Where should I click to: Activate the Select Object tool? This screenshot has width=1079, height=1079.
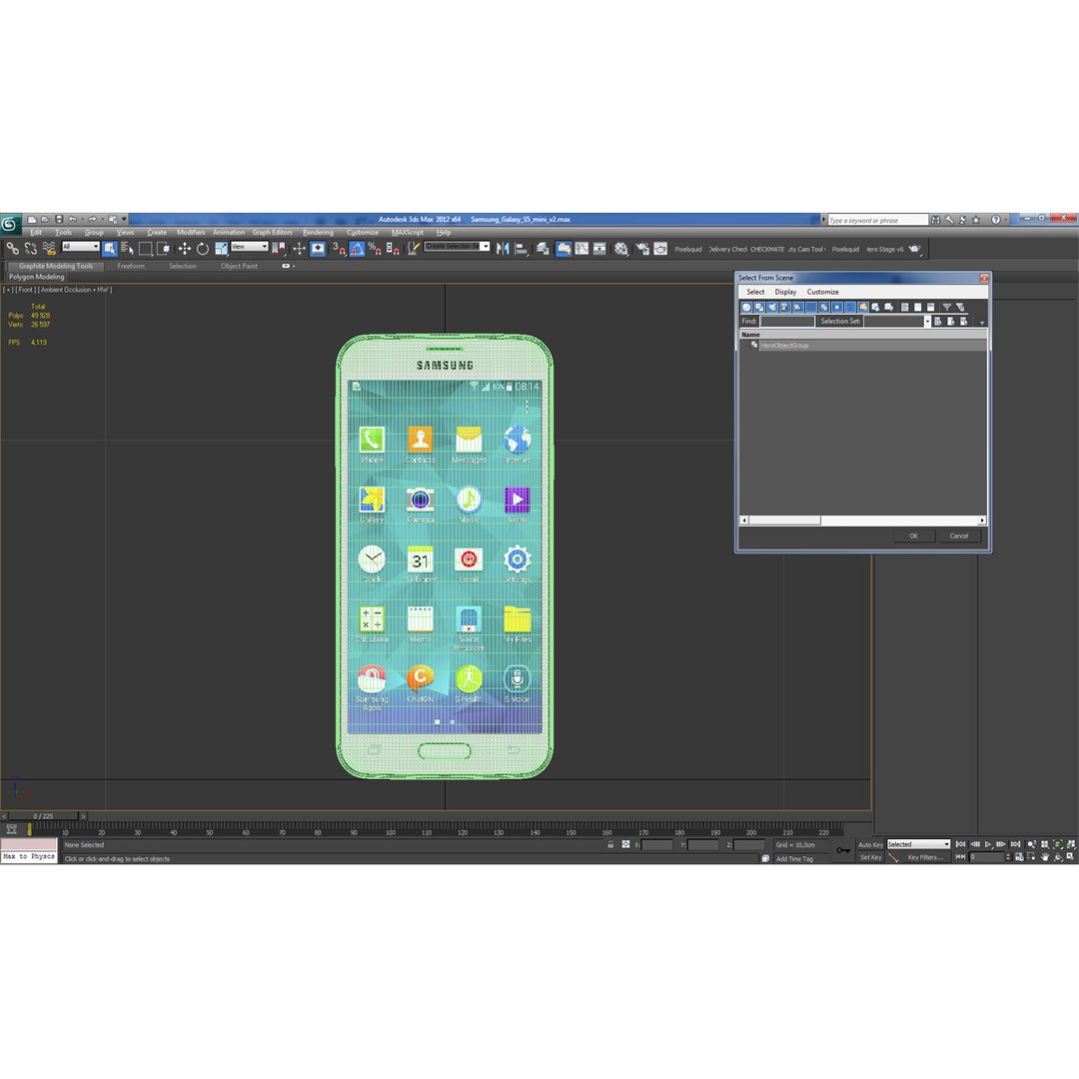coord(110,249)
